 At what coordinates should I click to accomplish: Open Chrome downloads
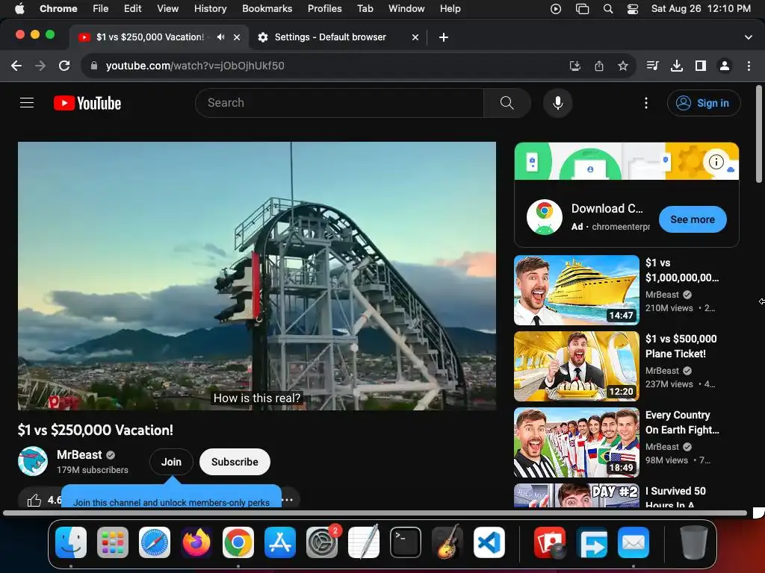(x=677, y=66)
